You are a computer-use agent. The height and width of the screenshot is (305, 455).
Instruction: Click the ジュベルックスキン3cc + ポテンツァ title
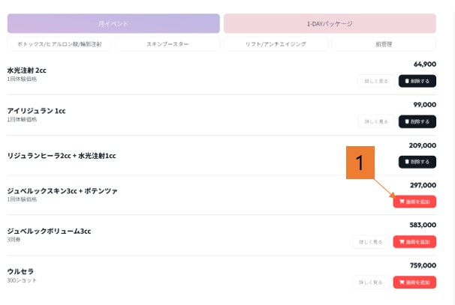(x=62, y=191)
